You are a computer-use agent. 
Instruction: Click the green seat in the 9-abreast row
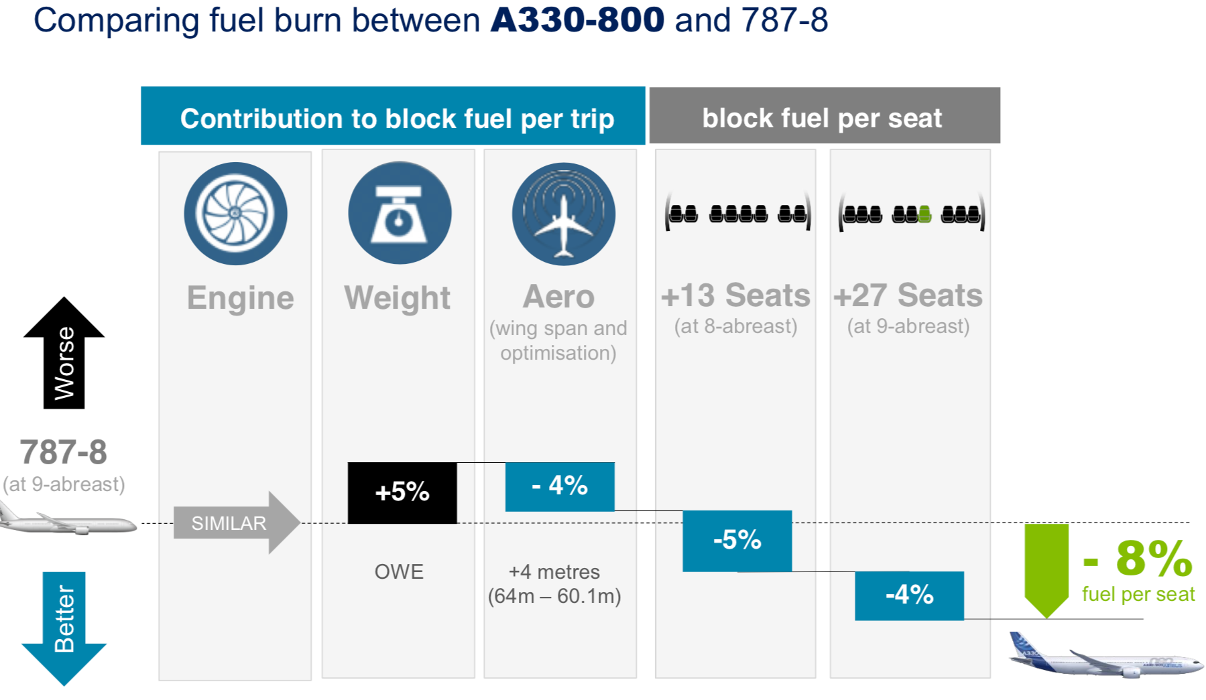924,214
